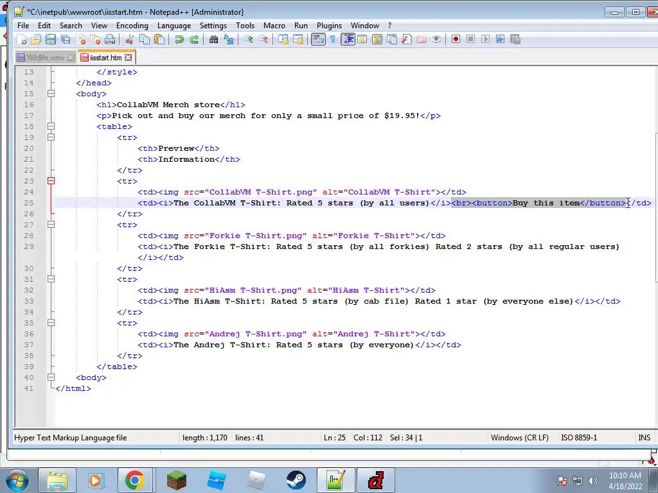Toggle synchronized vertical scrolling

(x=283, y=39)
